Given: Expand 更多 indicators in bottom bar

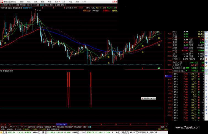Looking at the screenshot, I should pyautogui.click(x=85, y=127).
